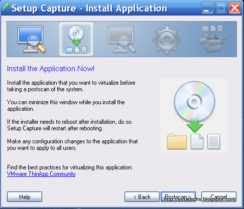Maximize the Setup Capture window

click(x=221, y=8)
